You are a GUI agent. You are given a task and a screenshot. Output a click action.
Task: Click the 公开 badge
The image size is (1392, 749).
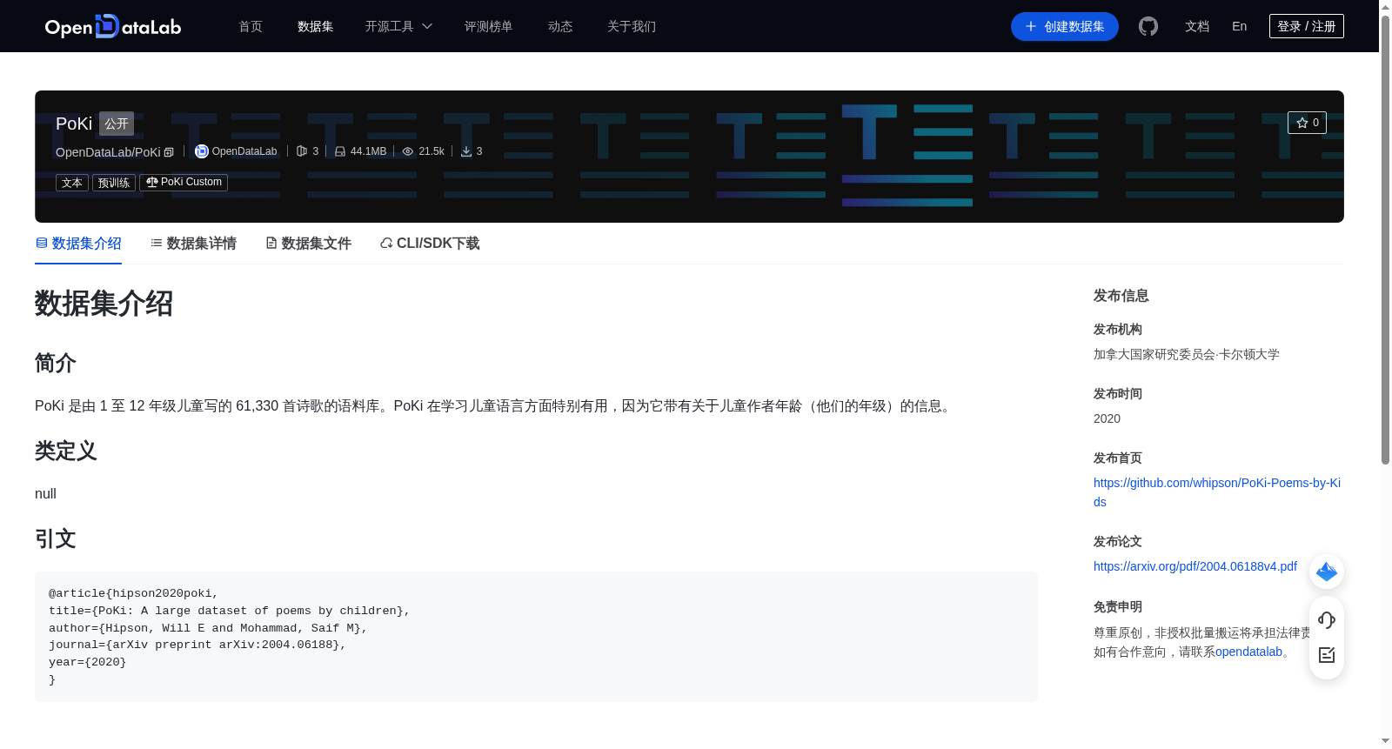click(x=117, y=124)
